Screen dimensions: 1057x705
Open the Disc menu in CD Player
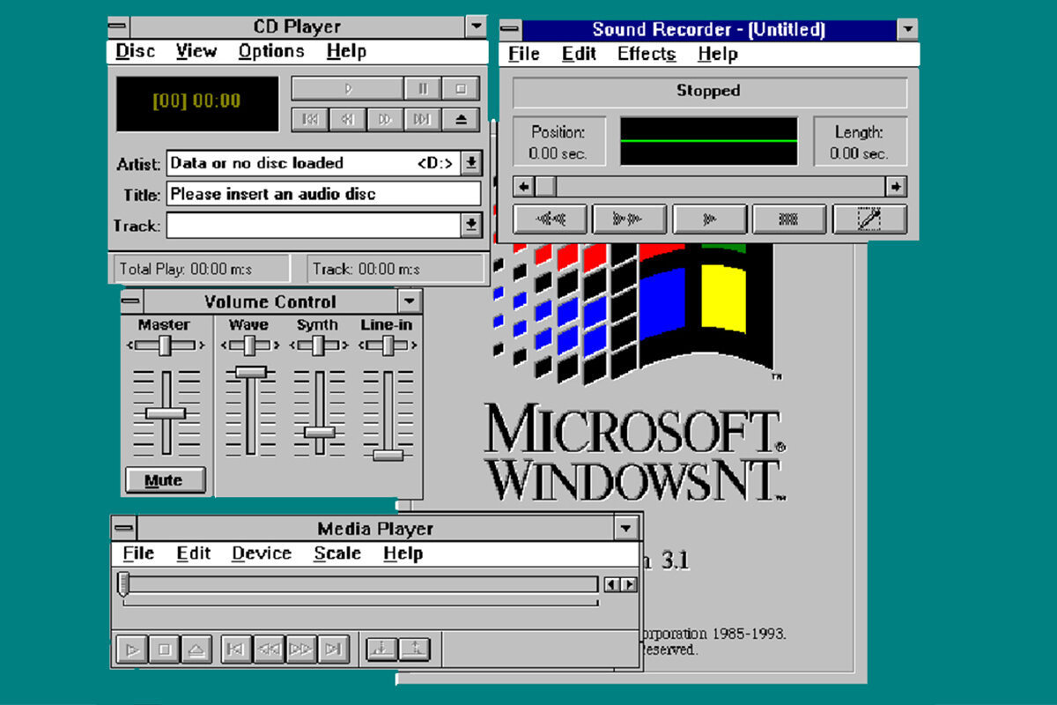(x=136, y=51)
